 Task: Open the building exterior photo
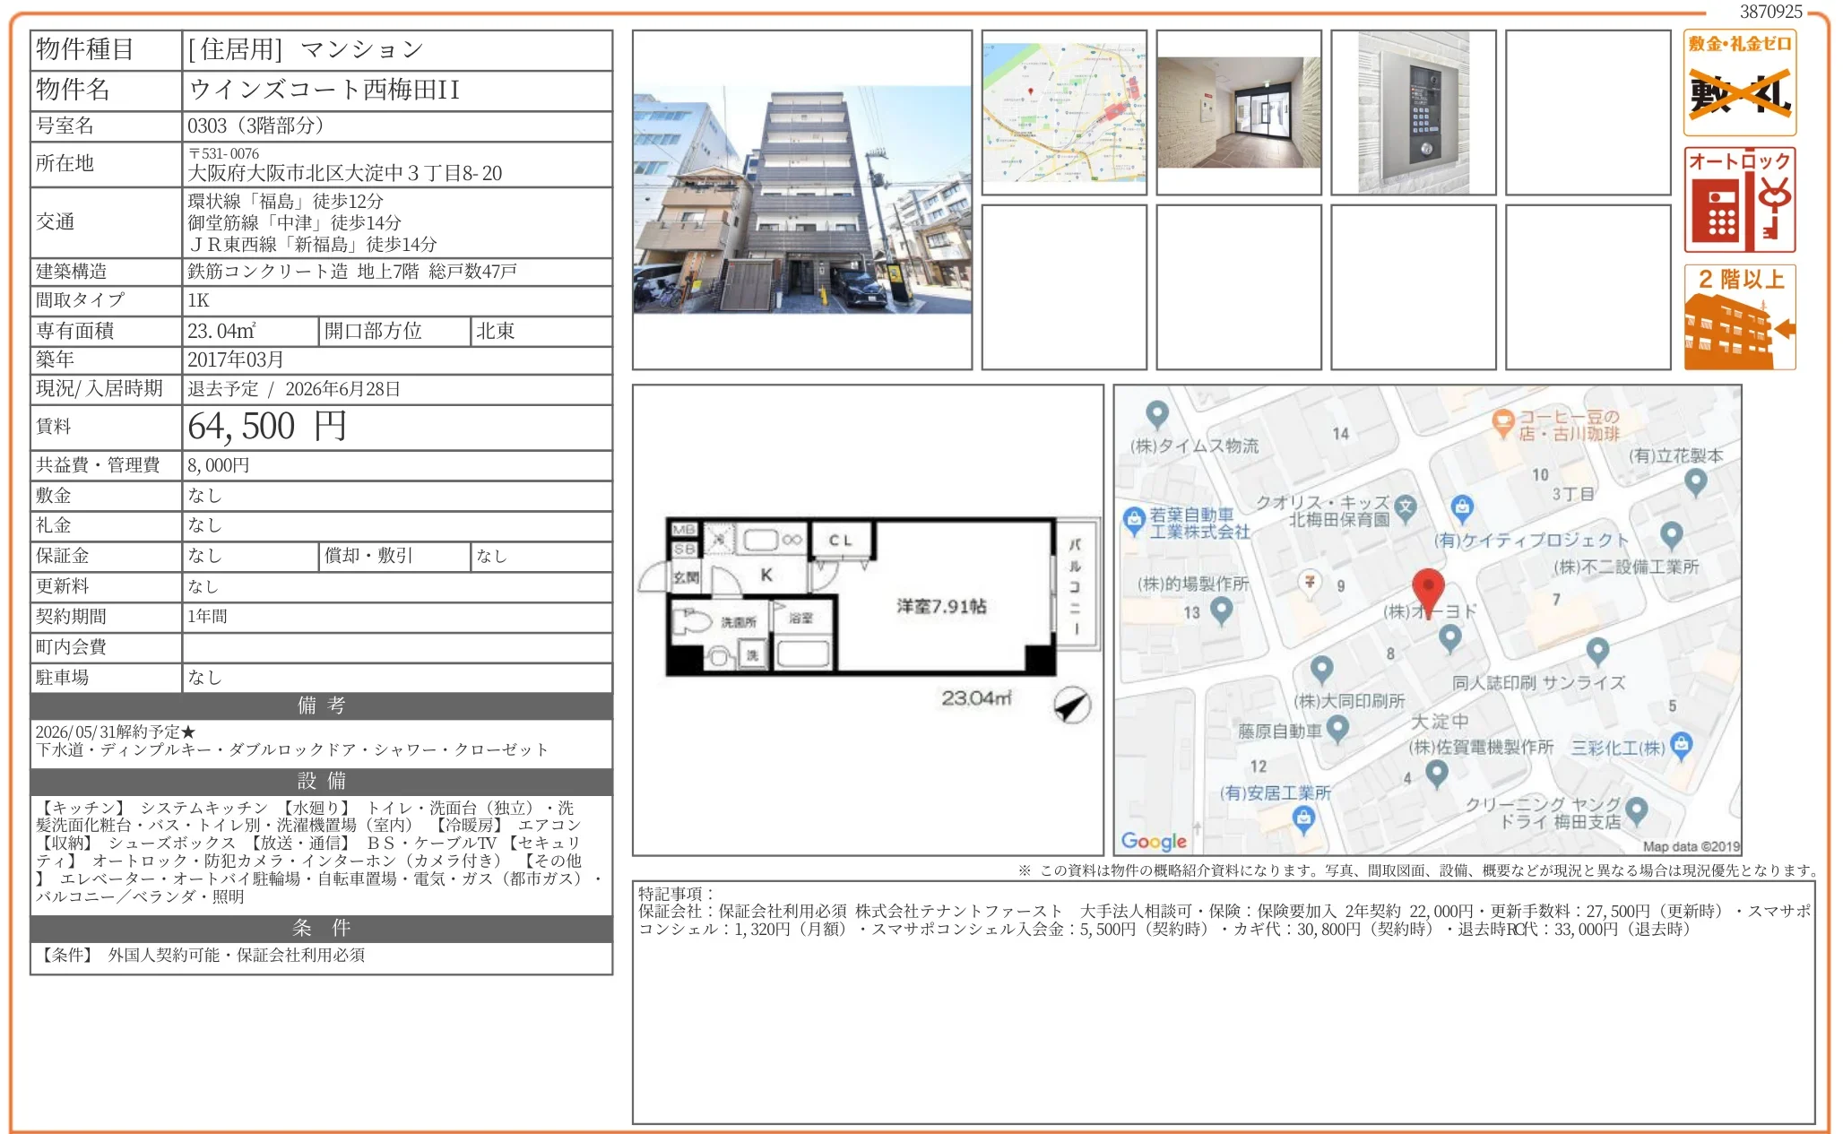pyautogui.click(x=802, y=200)
